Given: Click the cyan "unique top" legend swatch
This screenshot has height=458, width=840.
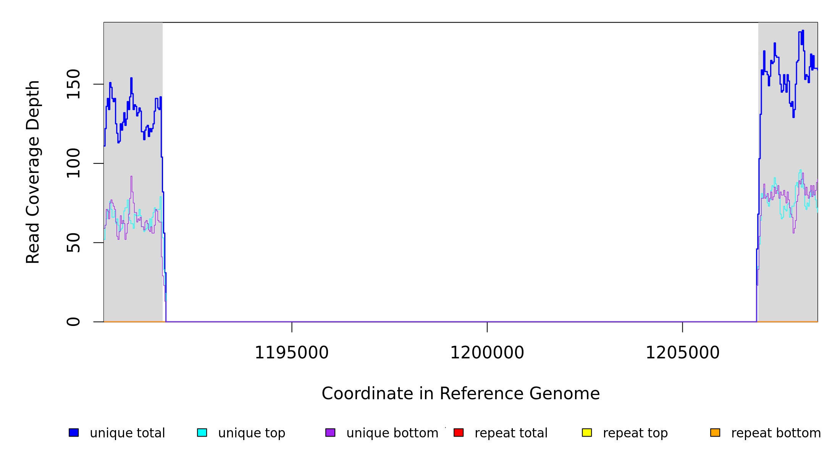Looking at the screenshot, I should click(x=202, y=432).
